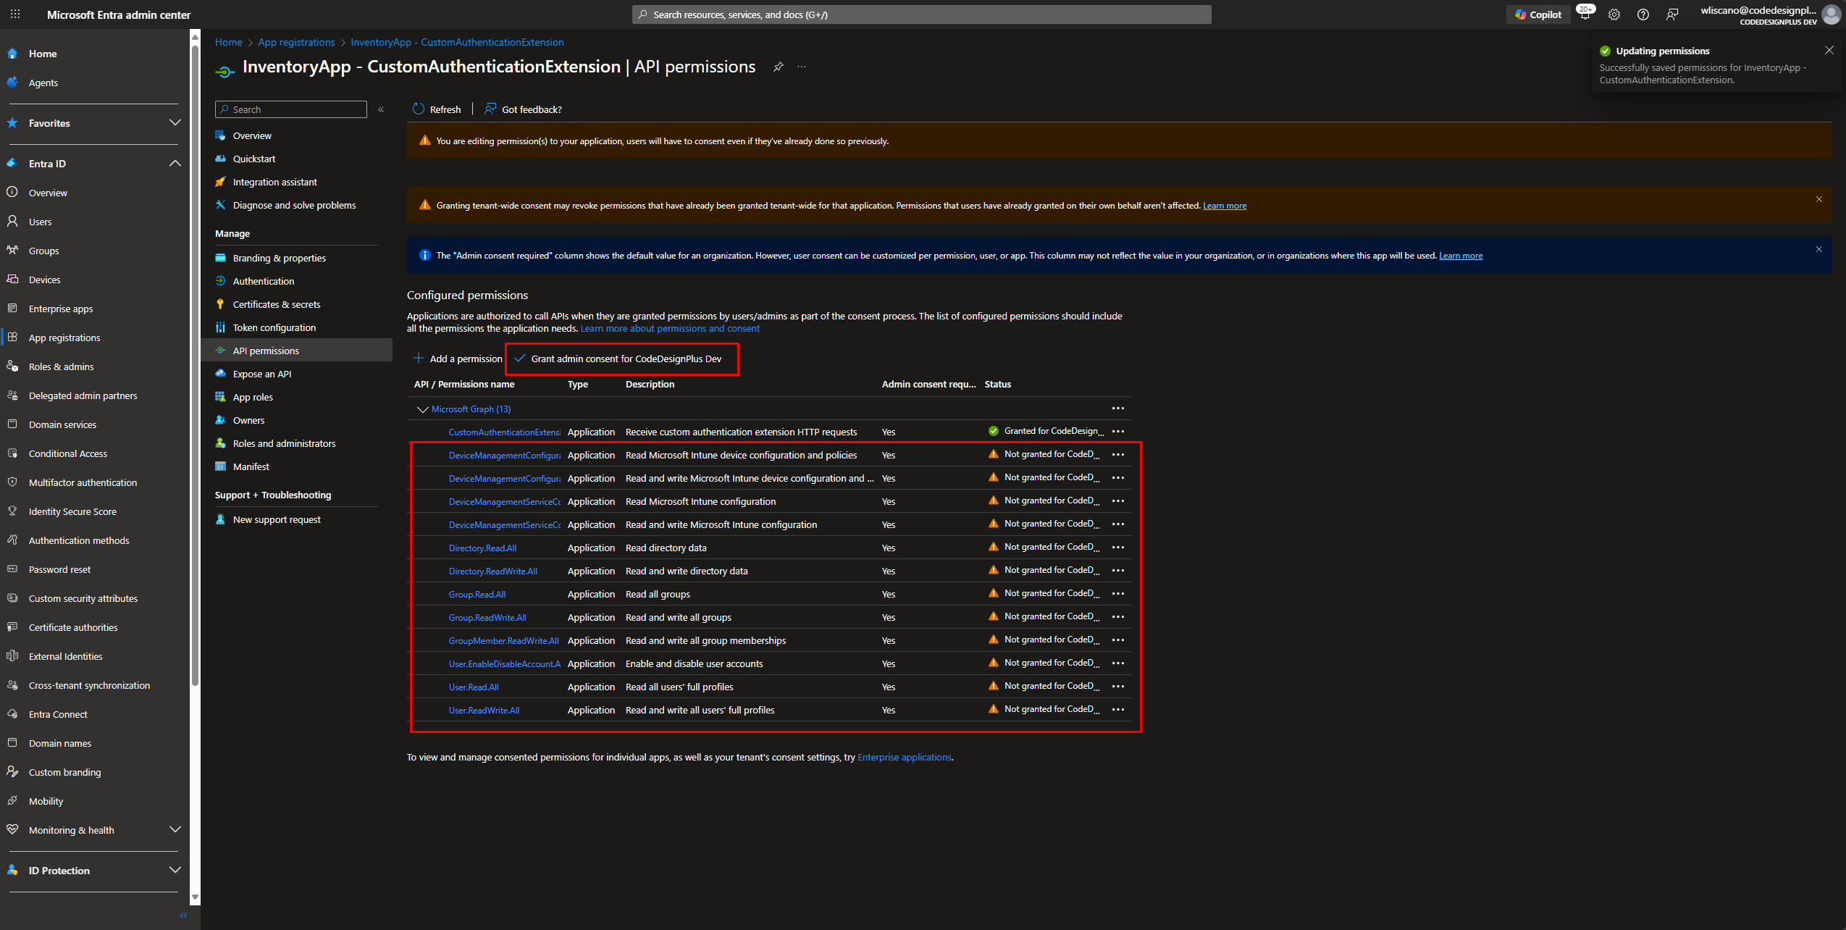
Task: Click the Got feedback? toolbar item
Action: click(523, 109)
